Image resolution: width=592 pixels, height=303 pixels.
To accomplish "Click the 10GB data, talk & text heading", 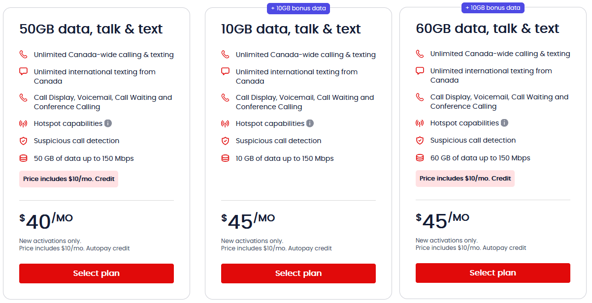I will point(291,29).
